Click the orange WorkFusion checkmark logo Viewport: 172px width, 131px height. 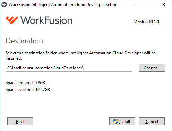[x=12, y=20]
